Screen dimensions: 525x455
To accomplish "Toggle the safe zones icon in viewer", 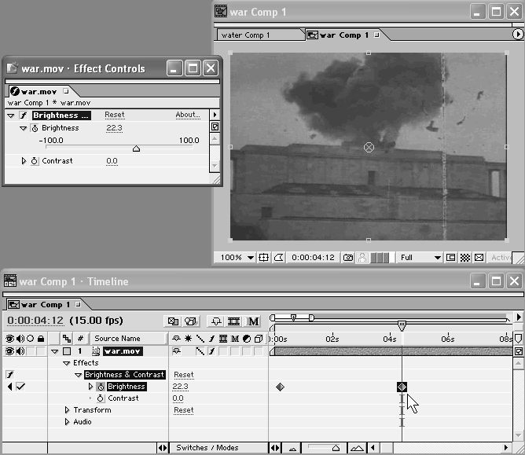I will 264,257.
